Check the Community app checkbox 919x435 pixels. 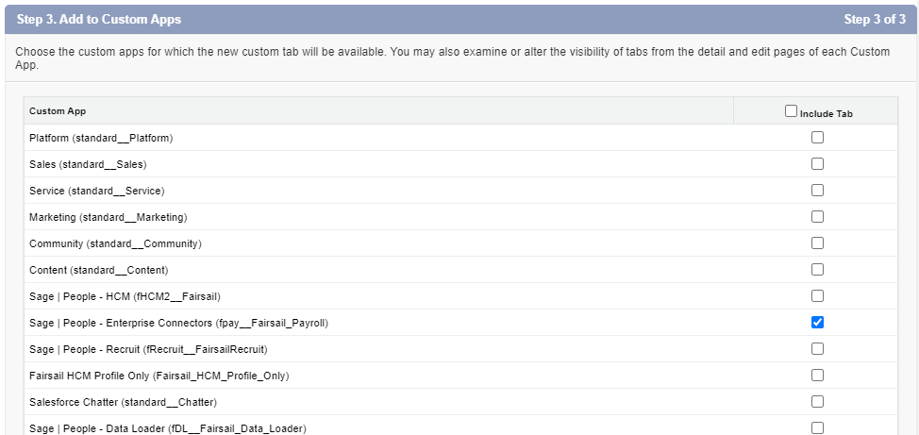[817, 243]
